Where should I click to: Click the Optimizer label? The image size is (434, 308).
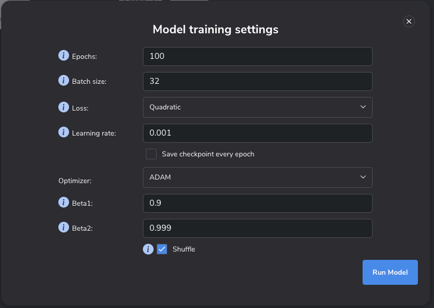point(75,181)
